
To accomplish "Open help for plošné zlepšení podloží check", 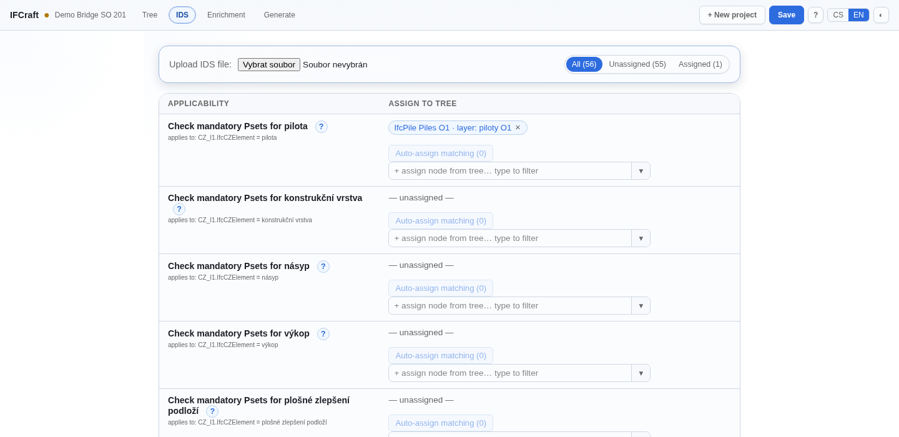I will click(x=212, y=411).
